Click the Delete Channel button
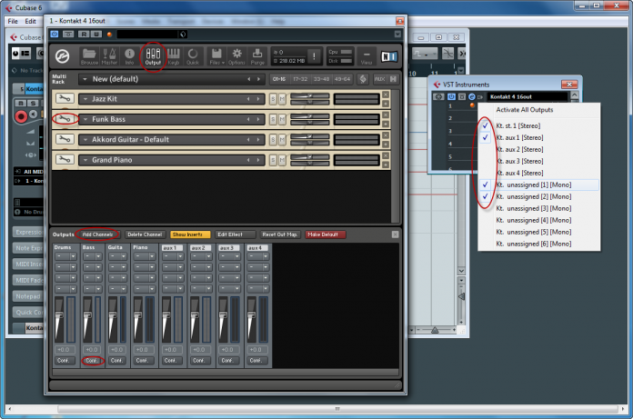Viewport: 633px width, 419px height. click(x=145, y=234)
